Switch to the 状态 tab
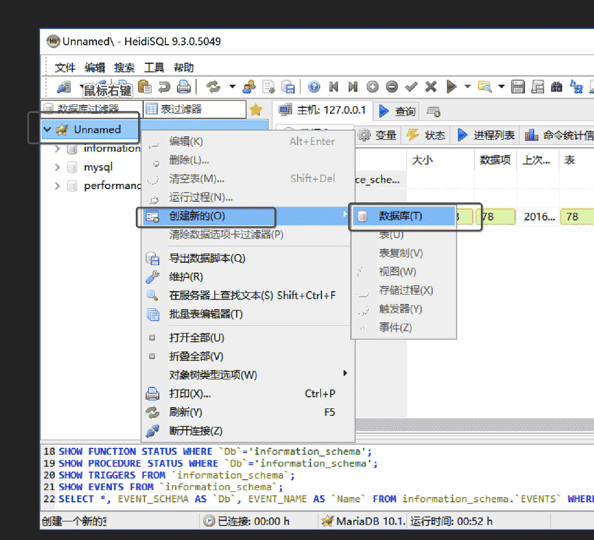 click(x=425, y=135)
